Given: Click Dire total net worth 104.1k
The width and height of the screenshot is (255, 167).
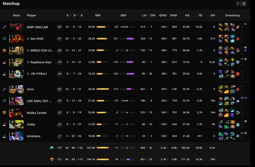Looking at the screenshot, I should pos(91,159).
